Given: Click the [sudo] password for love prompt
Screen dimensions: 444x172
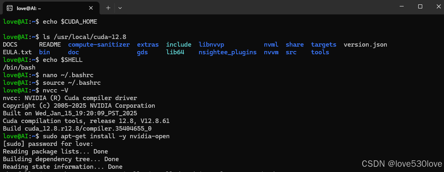Looking at the screenshot, I should click(x=48, y=144).
